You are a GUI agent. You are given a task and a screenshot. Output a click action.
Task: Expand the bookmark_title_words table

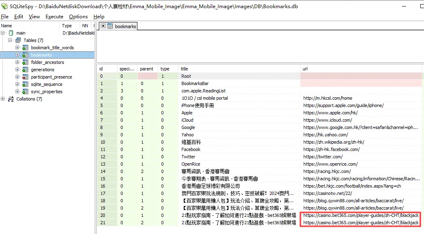tap(17, 47)
